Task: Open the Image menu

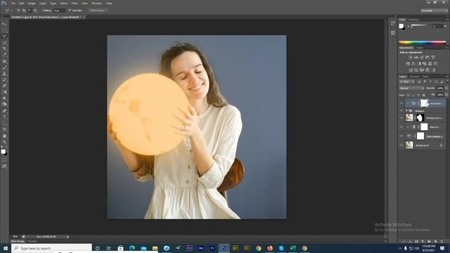Action: (x=32, y=4)
